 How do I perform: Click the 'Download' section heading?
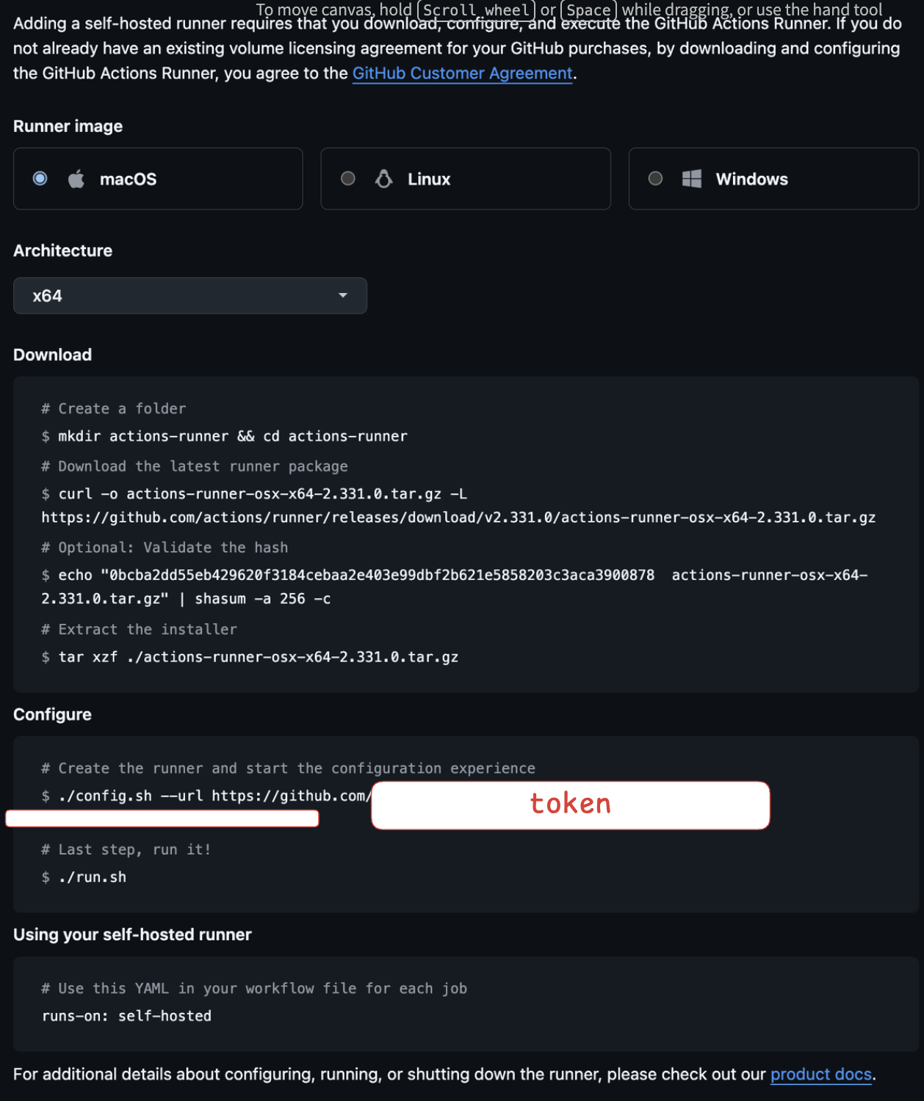pyautogui.click(x=52, y=355)
